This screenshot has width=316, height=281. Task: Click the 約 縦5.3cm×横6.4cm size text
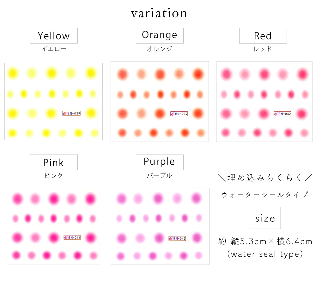click(265, 241)
